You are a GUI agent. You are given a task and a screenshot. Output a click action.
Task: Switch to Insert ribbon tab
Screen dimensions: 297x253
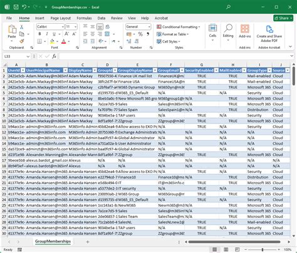39,18
